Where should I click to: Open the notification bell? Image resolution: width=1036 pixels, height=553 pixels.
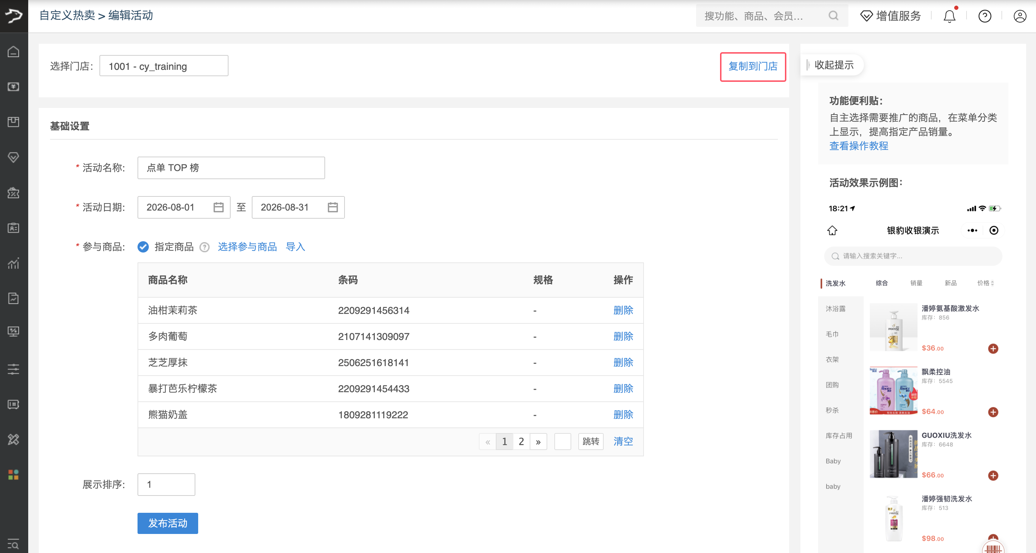tap(950, 16)
